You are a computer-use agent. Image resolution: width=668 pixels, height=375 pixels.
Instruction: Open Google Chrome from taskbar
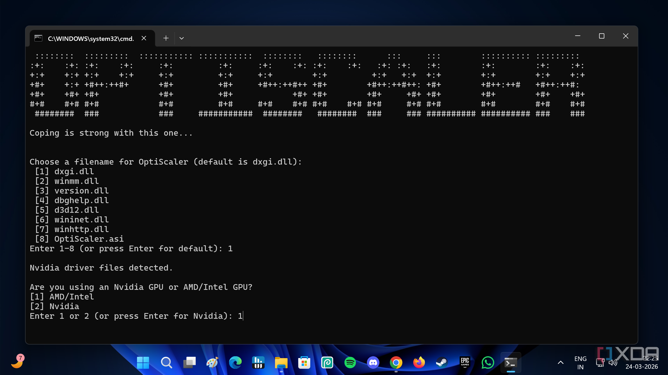pos(396,362)
